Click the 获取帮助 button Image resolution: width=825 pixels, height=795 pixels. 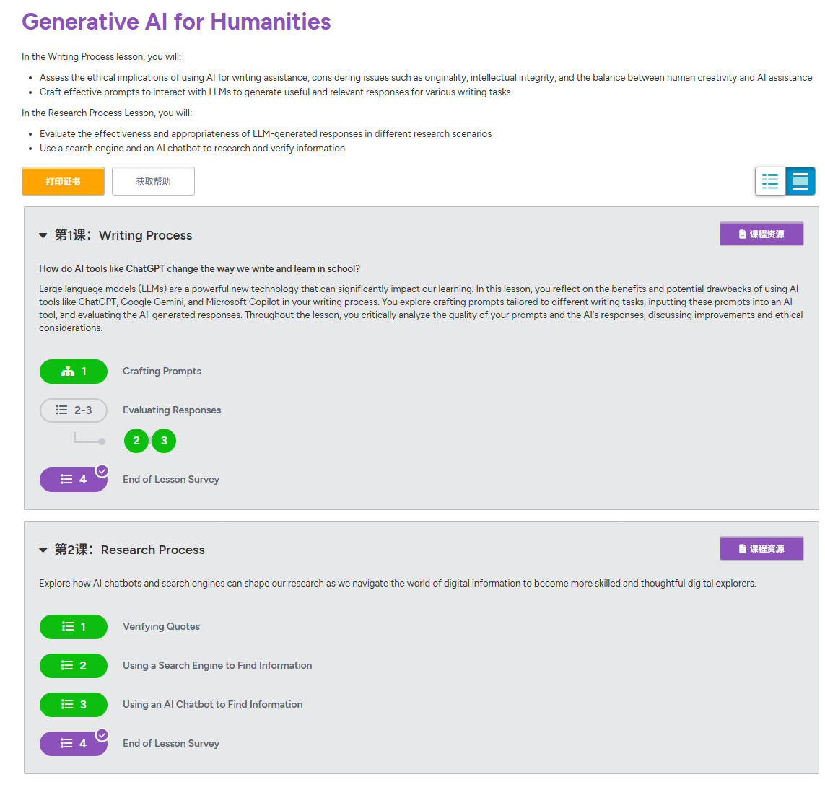153,181
